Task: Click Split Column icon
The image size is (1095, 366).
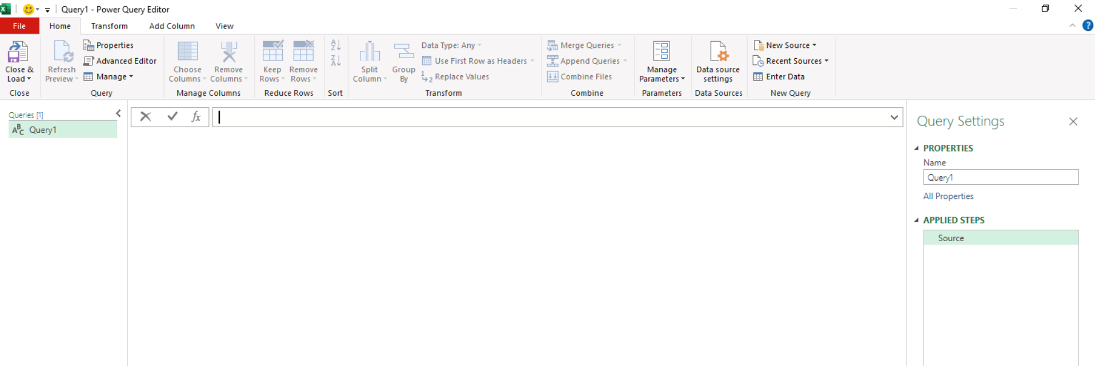Action: 370,52
